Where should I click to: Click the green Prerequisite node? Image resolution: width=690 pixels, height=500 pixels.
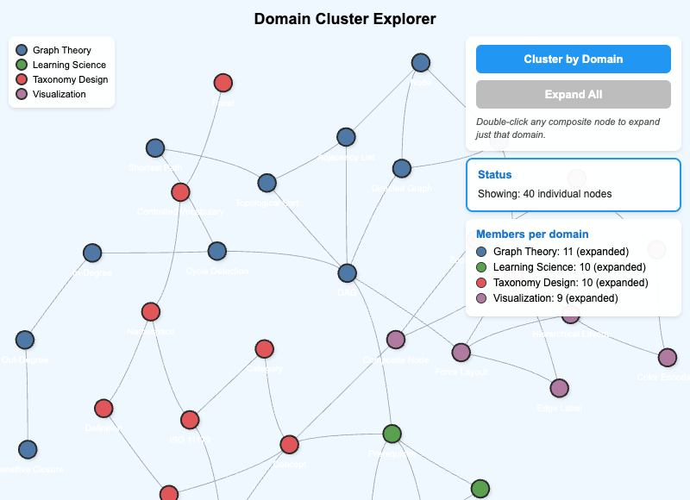point(392,434)
